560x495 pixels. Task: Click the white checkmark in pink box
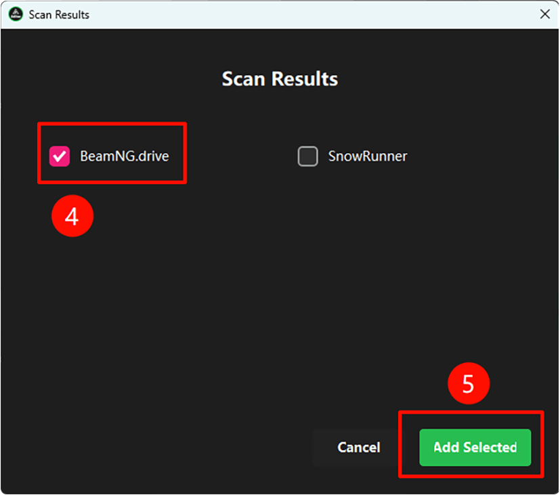[60, 156]
